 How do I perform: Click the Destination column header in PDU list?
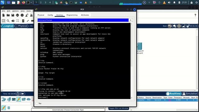coord(157,97)
